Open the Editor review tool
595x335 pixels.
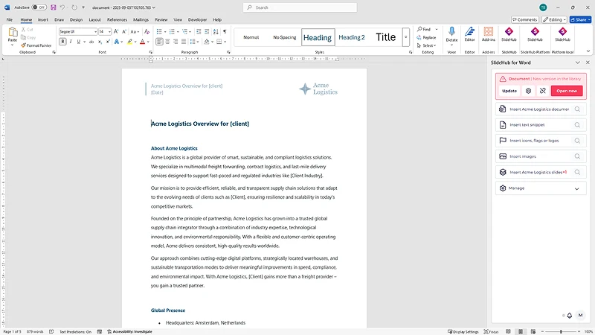pos(470,34)
